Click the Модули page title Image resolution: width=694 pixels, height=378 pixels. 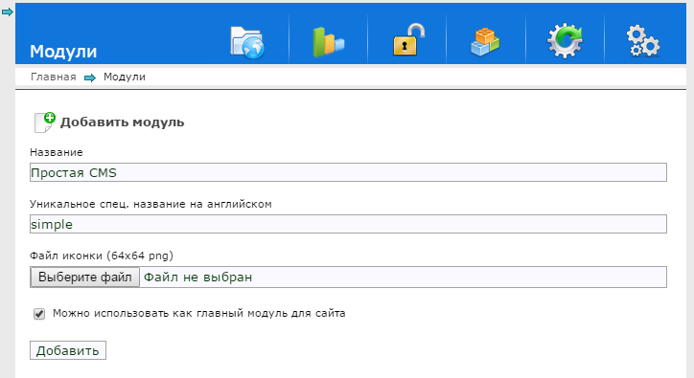coord(63,52)
